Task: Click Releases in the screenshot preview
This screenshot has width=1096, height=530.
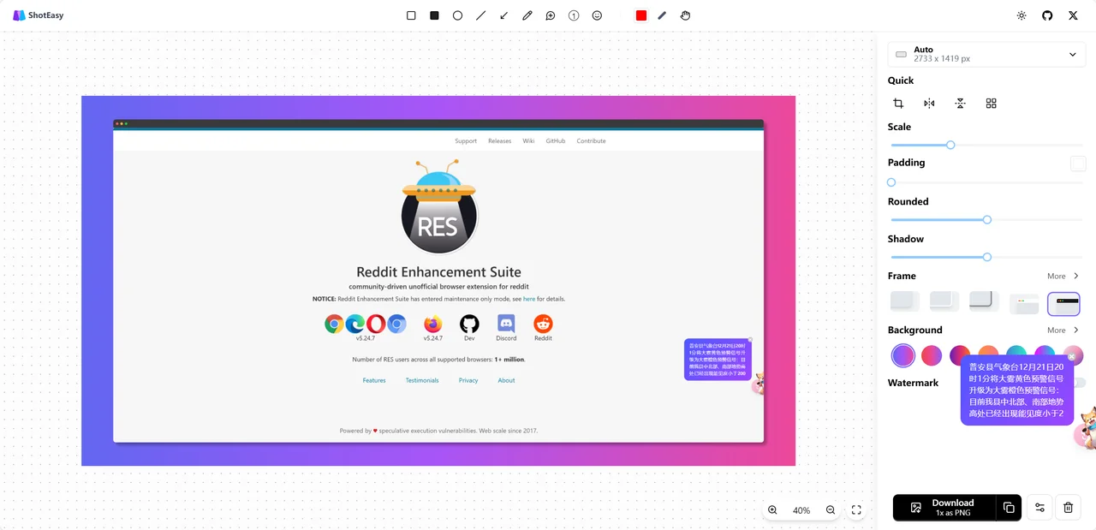Action: pos(499,141)
